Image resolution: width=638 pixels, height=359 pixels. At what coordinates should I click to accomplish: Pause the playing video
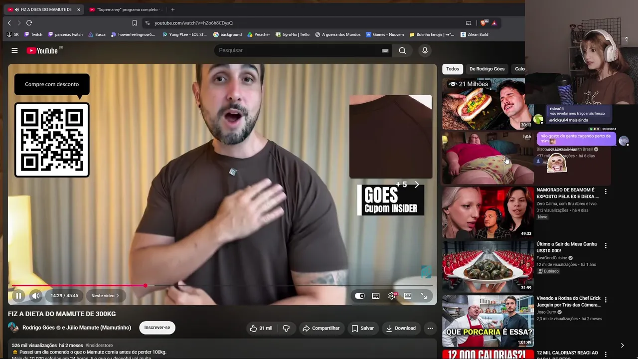[x=18, y=296]
